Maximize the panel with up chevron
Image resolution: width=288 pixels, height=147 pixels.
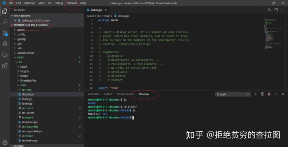tap(276, 94)
